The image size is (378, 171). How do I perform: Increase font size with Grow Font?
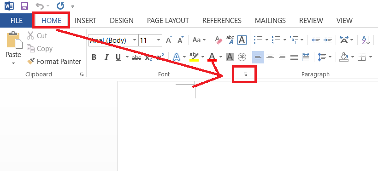click(x=169, y=40)
